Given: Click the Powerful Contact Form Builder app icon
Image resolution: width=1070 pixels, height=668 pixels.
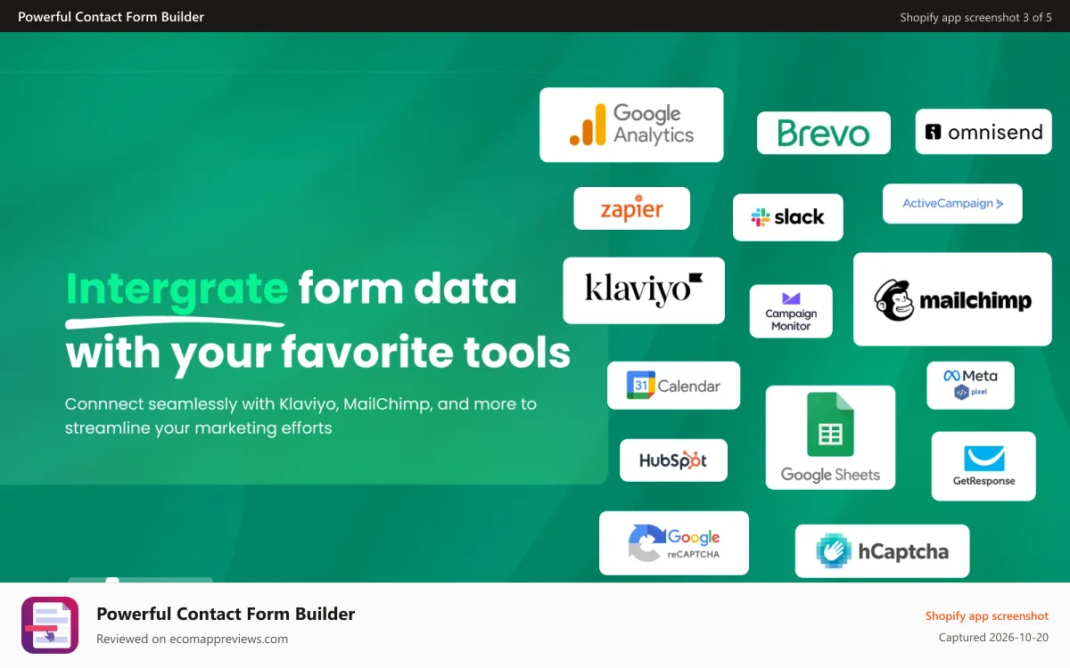Looking at the screenshot, I should (50, 625).
